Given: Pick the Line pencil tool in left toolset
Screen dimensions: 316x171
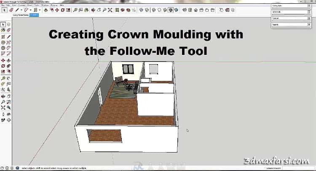Looking at the screenshot, I should click(9, 37).
